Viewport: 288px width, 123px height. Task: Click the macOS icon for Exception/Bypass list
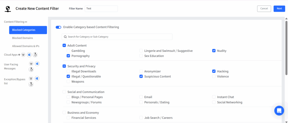coord(31,79)
